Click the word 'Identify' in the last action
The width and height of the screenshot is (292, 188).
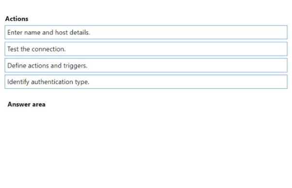(18, 82)
